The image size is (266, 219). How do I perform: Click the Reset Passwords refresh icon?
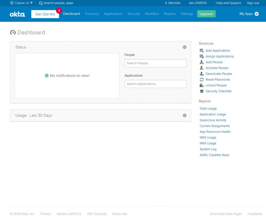[202, 80]
